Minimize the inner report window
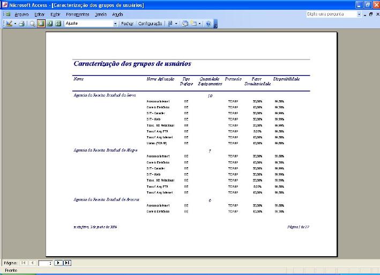 (365, 14)
